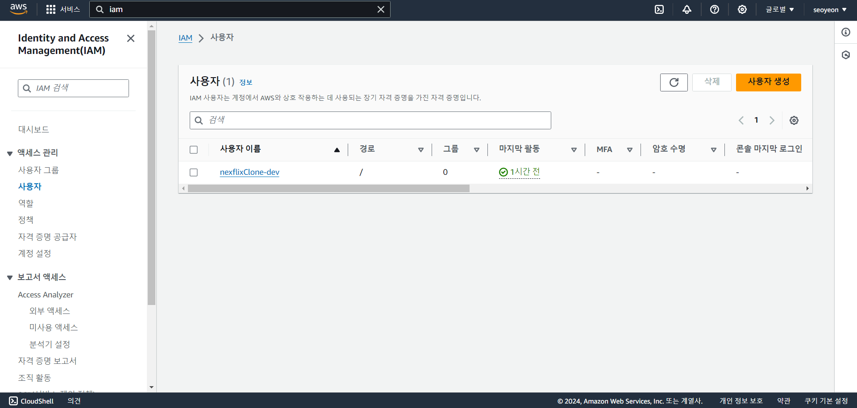Select all users with header checkbox
857x408 pixels.
(x=194, y=150)
